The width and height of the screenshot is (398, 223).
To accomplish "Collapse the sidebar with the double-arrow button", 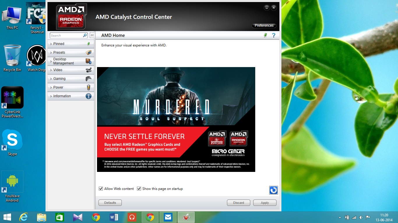I will [x=92, y=35].
